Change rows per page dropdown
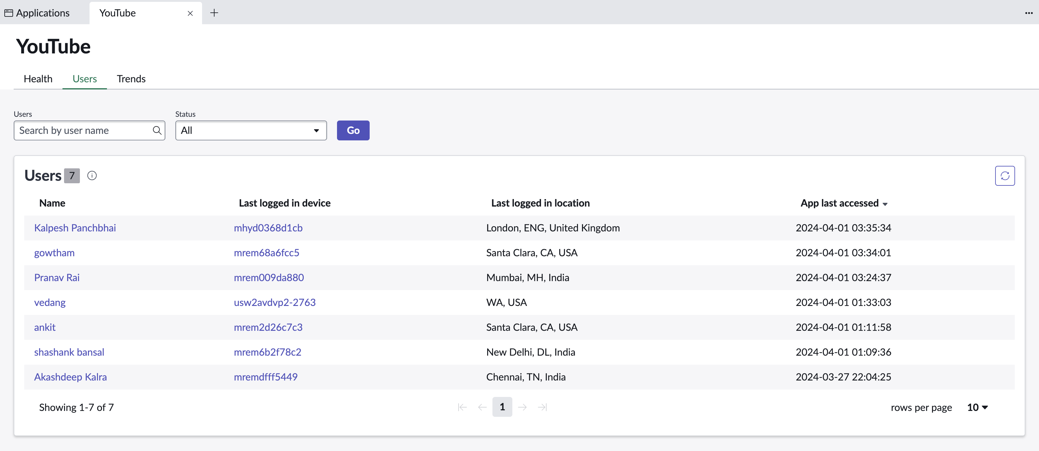 (x=977, y=408)
